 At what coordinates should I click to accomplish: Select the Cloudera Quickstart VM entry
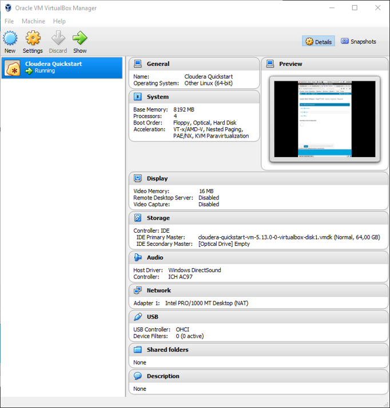tap(62, 68)
